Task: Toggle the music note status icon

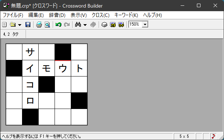Action: (x=213, y=136)
